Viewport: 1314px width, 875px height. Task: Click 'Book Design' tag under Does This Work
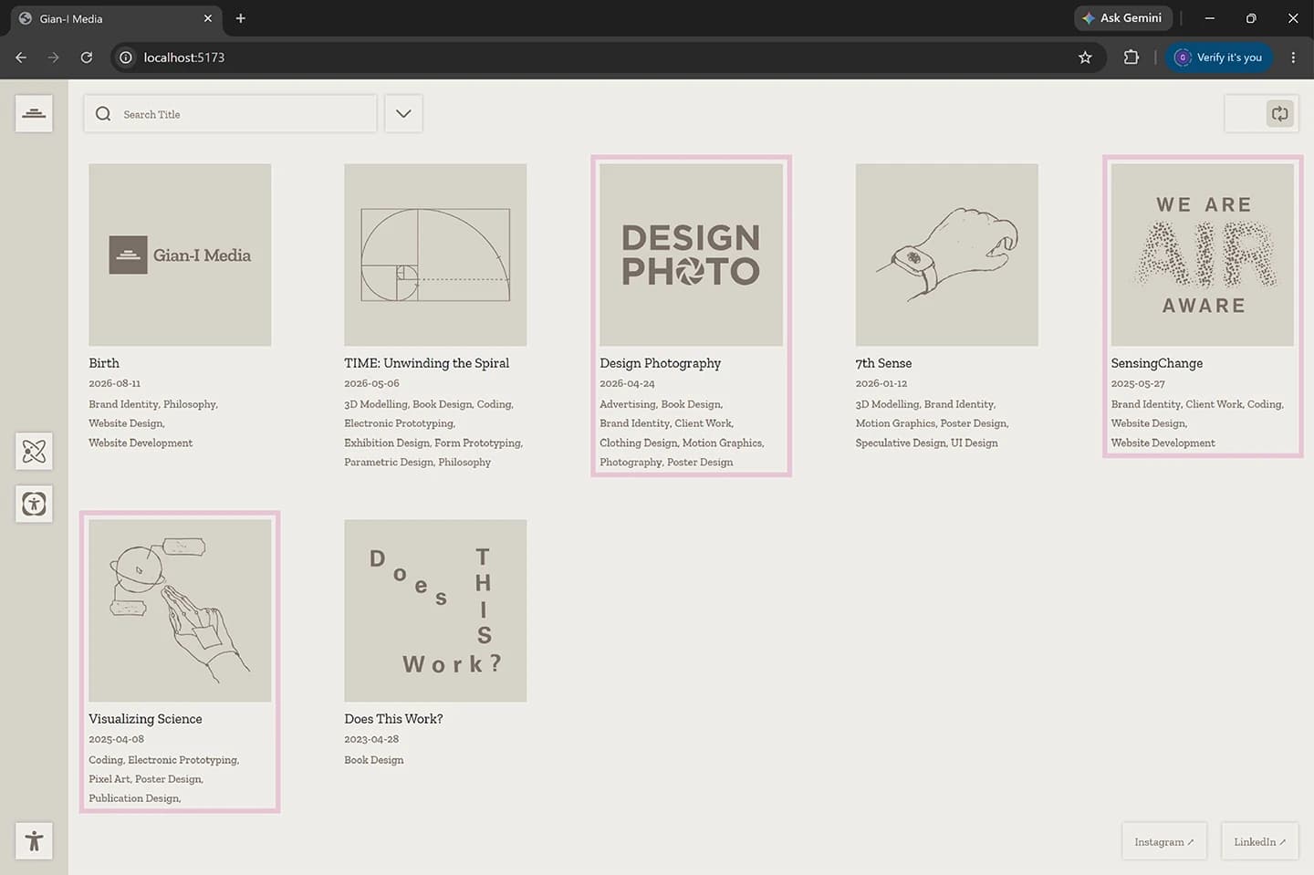pyautogui.click(x=373, y=759)
